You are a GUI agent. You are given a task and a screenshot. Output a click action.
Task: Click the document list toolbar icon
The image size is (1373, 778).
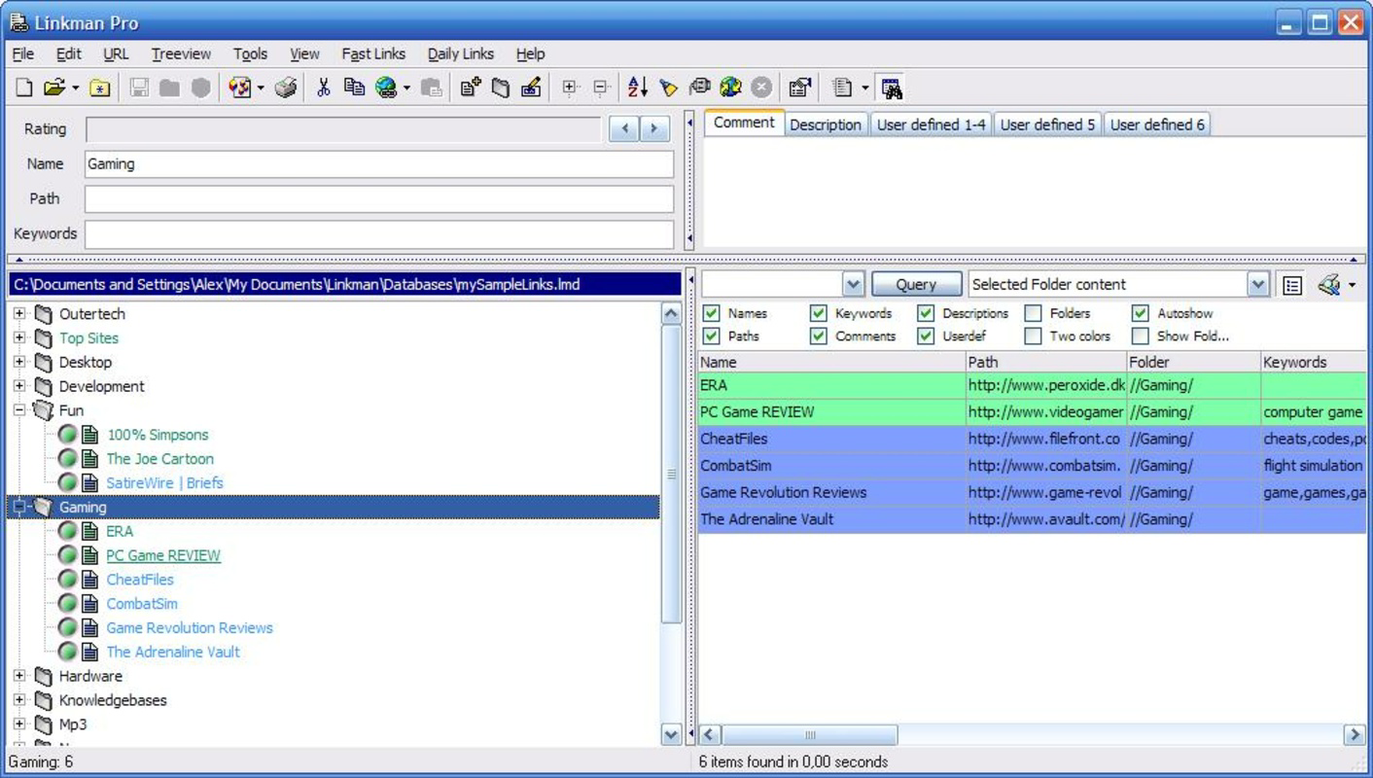(x=842, y=88)
